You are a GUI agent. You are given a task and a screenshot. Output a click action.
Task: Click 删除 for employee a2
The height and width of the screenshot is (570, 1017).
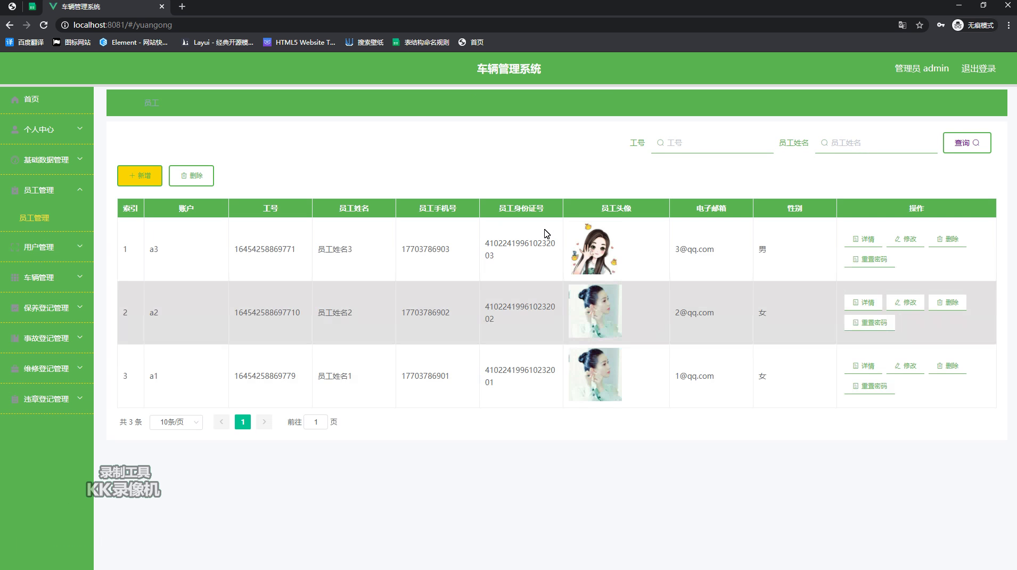point(947,303)
